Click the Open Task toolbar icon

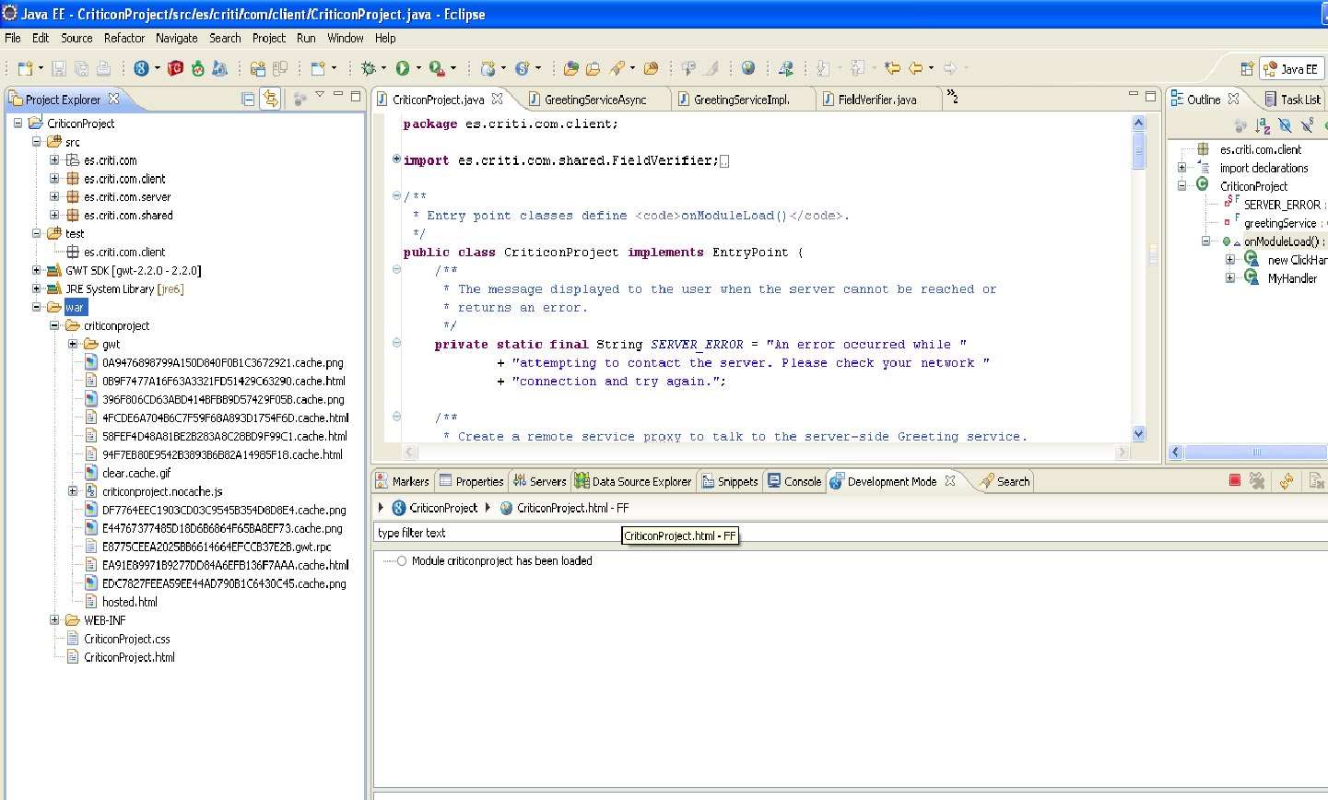pyautogui.click(x=593, y=68)
